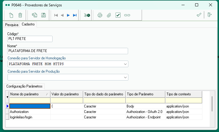Click the floppy disk save icon
This screenshot has width=219, height=132.
[43, 15]
